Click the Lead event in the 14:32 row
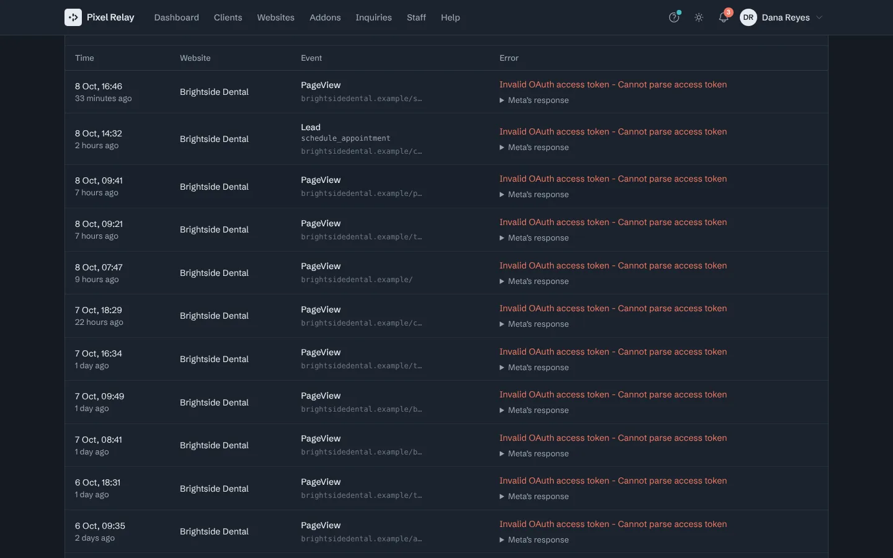893x558 pixels. [x=311, y=127]
